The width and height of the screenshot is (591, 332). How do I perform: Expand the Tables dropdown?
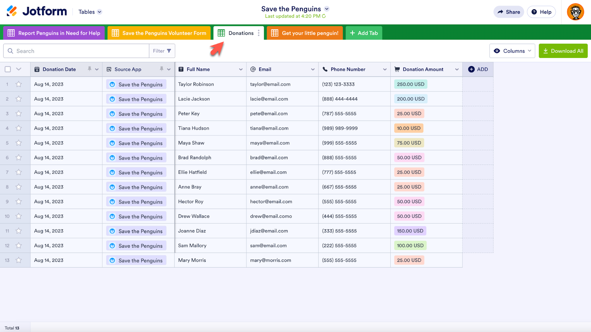click(90, 12)
